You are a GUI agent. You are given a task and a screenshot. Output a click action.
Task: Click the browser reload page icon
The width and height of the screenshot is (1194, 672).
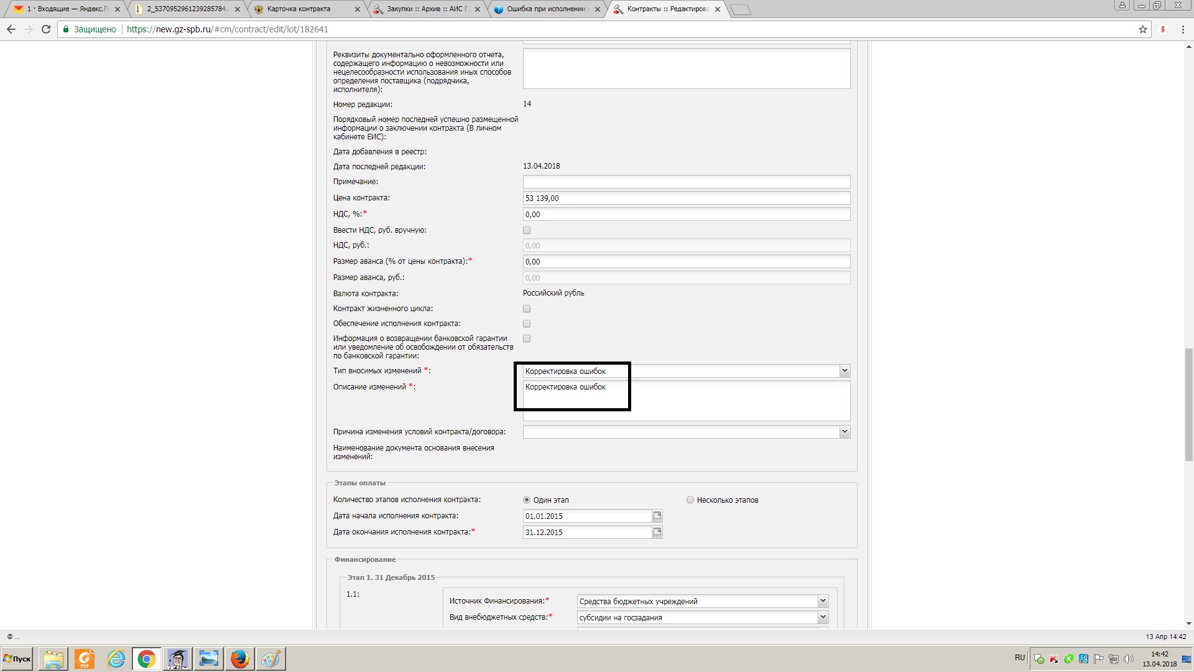click(45, 29)
